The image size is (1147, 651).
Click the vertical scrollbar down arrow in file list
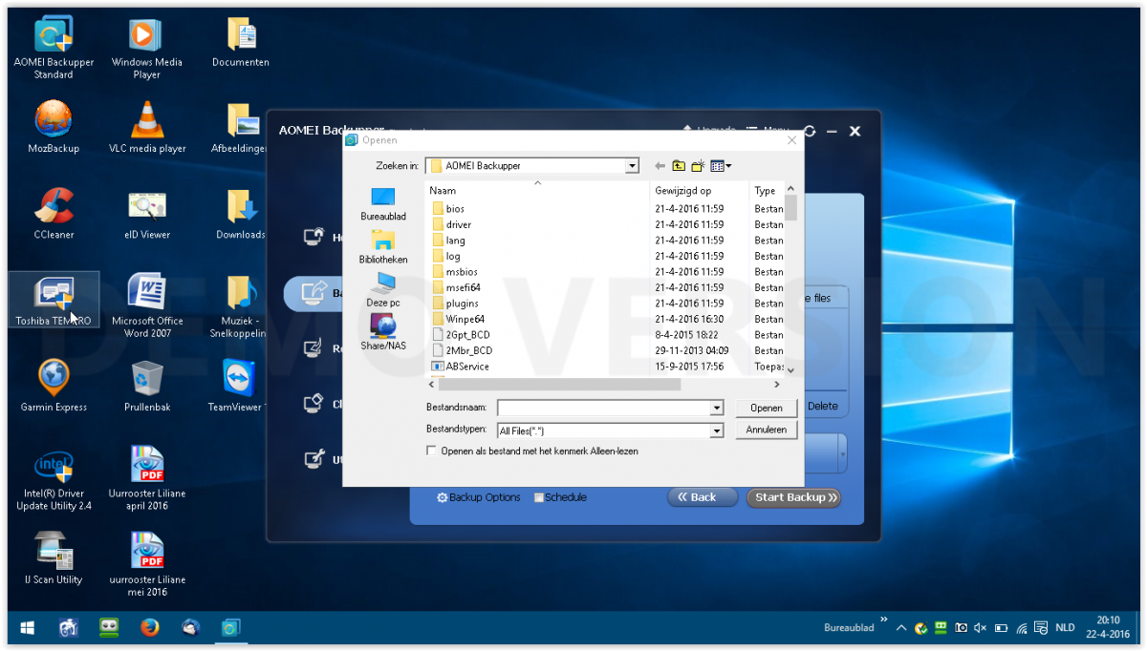(791, 369)
